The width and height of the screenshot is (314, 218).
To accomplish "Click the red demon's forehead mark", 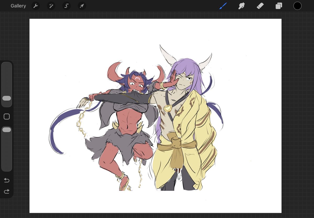I will (x=138, y=78).
